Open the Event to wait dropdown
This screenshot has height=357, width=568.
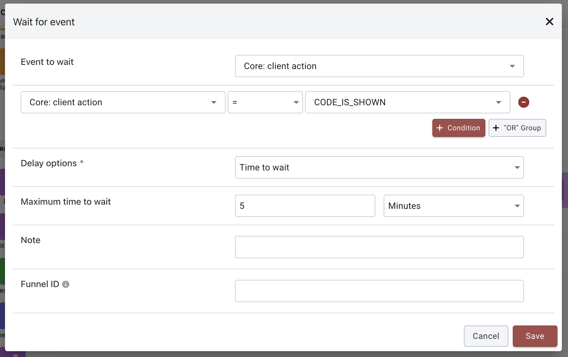(379, 66)
